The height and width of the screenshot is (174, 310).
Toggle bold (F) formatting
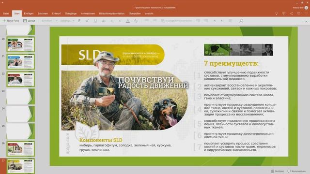pos(79,21)
